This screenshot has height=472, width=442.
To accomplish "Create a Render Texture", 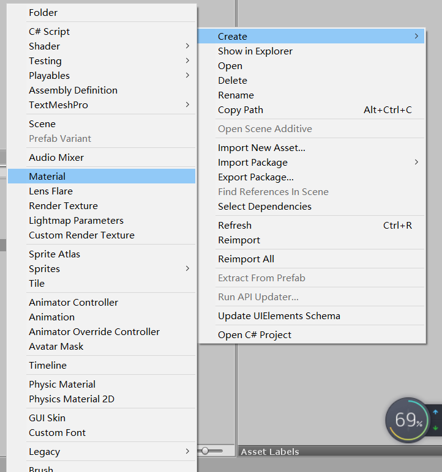I will [x=102, y=206].
